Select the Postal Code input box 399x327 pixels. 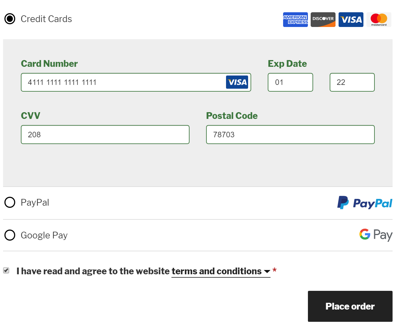point(290,135)
